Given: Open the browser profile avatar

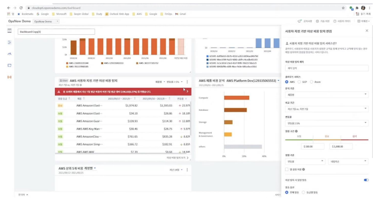Looking at the screenshot, I should [363, 8].
